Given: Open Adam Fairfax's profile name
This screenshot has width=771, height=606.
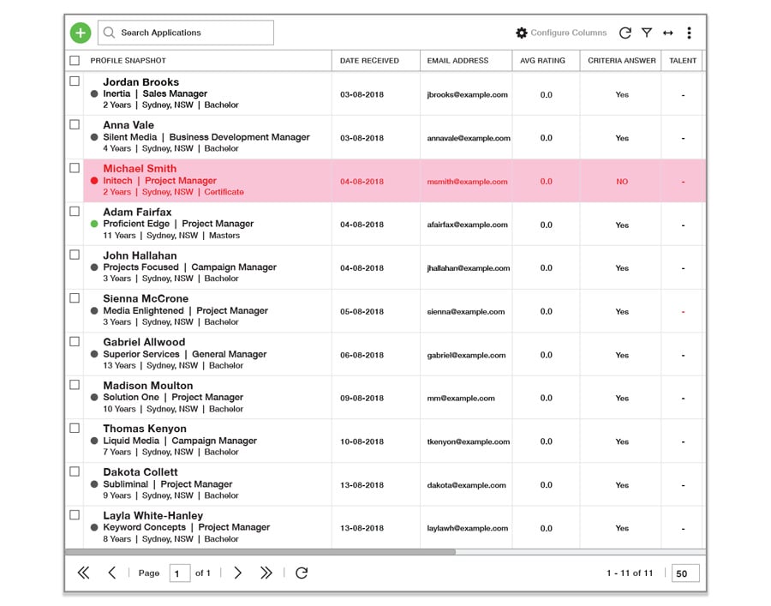Looking at the screenshot, I should pos(137,212).
